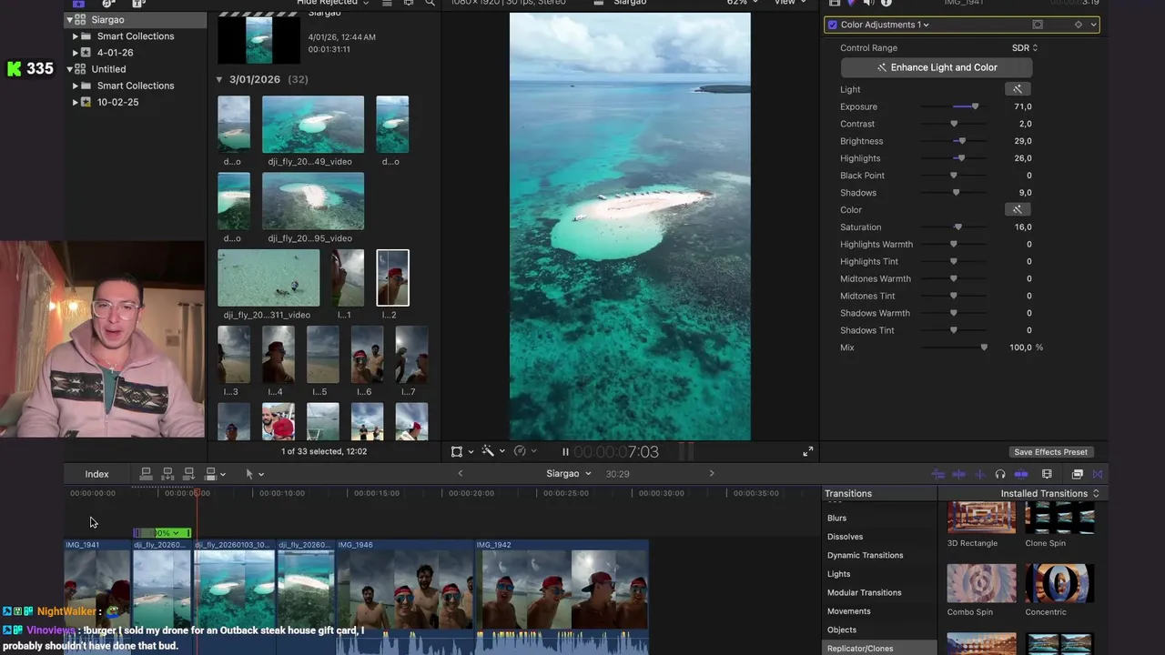The width and height of the screenshot is (1165, 655).
Task: Click the auto Color magic wand button
Action: click(x=1018, y=209)
